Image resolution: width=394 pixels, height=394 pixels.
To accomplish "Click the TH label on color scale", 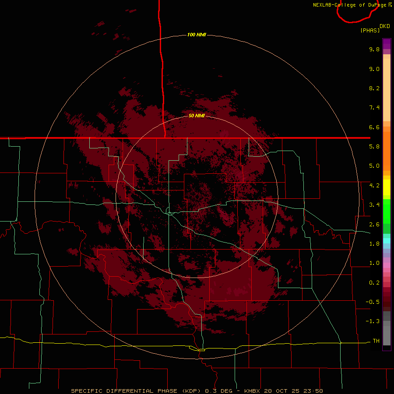I will (376, 341).
